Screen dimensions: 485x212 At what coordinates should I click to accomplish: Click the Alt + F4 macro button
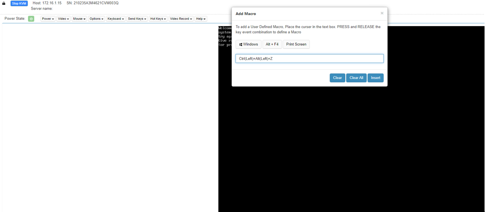(x=272, y=45)
